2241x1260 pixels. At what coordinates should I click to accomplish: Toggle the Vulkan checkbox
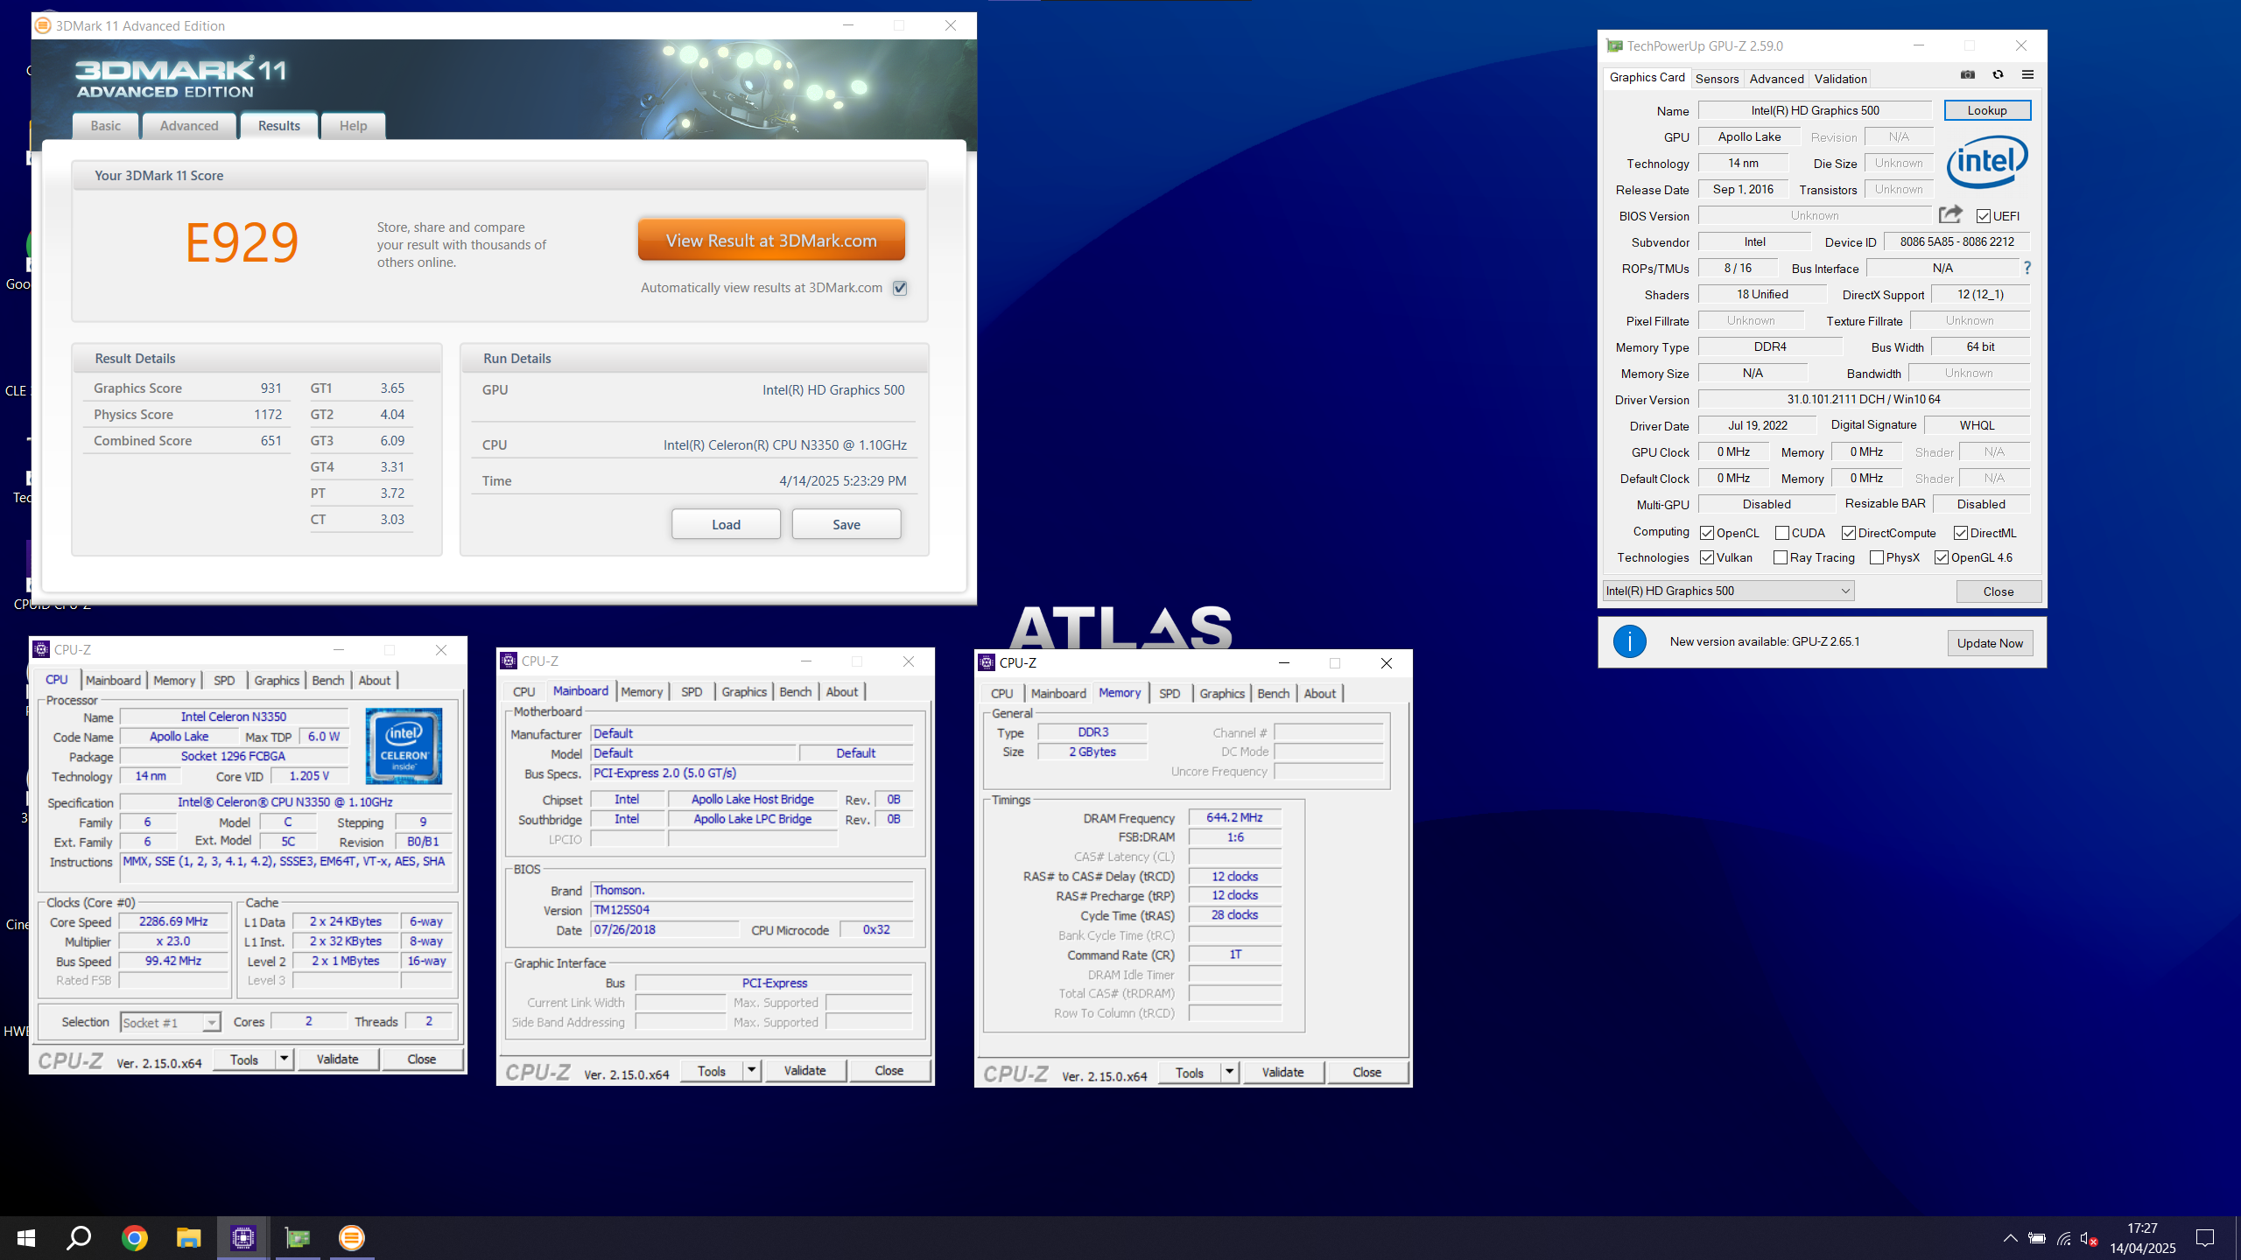[x=1707, y=557]
